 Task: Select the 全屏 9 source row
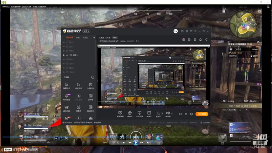click(79, 55)
